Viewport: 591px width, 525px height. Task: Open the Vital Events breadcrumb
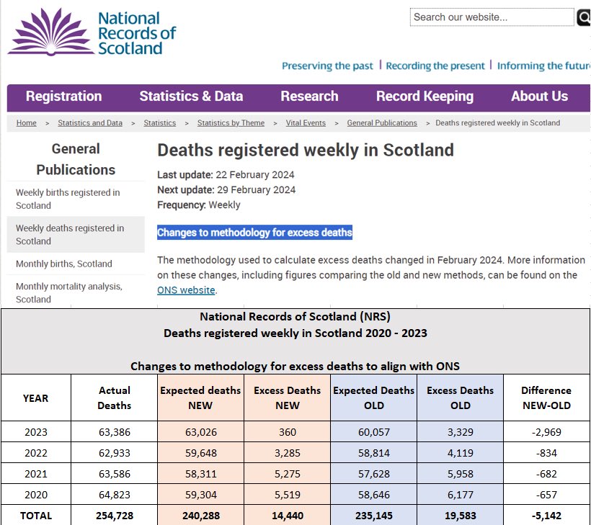coord(305,123)
